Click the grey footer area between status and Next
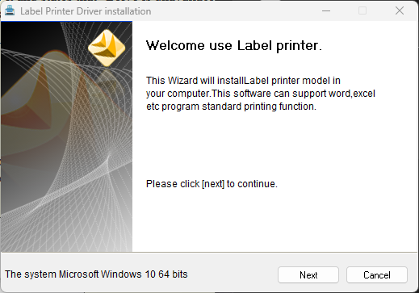The width and height of the screenshot is (419, 293). [x=233, y=274]
